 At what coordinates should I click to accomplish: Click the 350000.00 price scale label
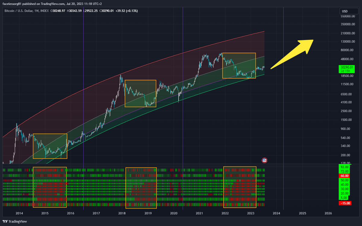pyautogui.click(x=348, y=24)
